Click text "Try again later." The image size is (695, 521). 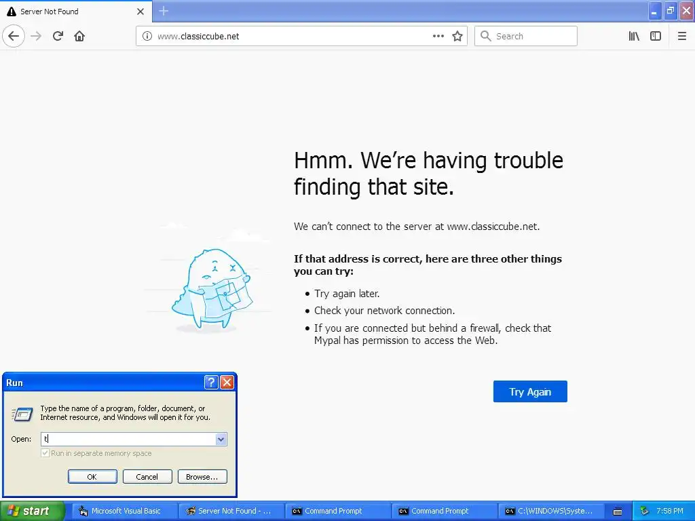point(347,294)
